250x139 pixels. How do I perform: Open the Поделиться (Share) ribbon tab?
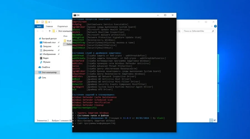(62, 26)
